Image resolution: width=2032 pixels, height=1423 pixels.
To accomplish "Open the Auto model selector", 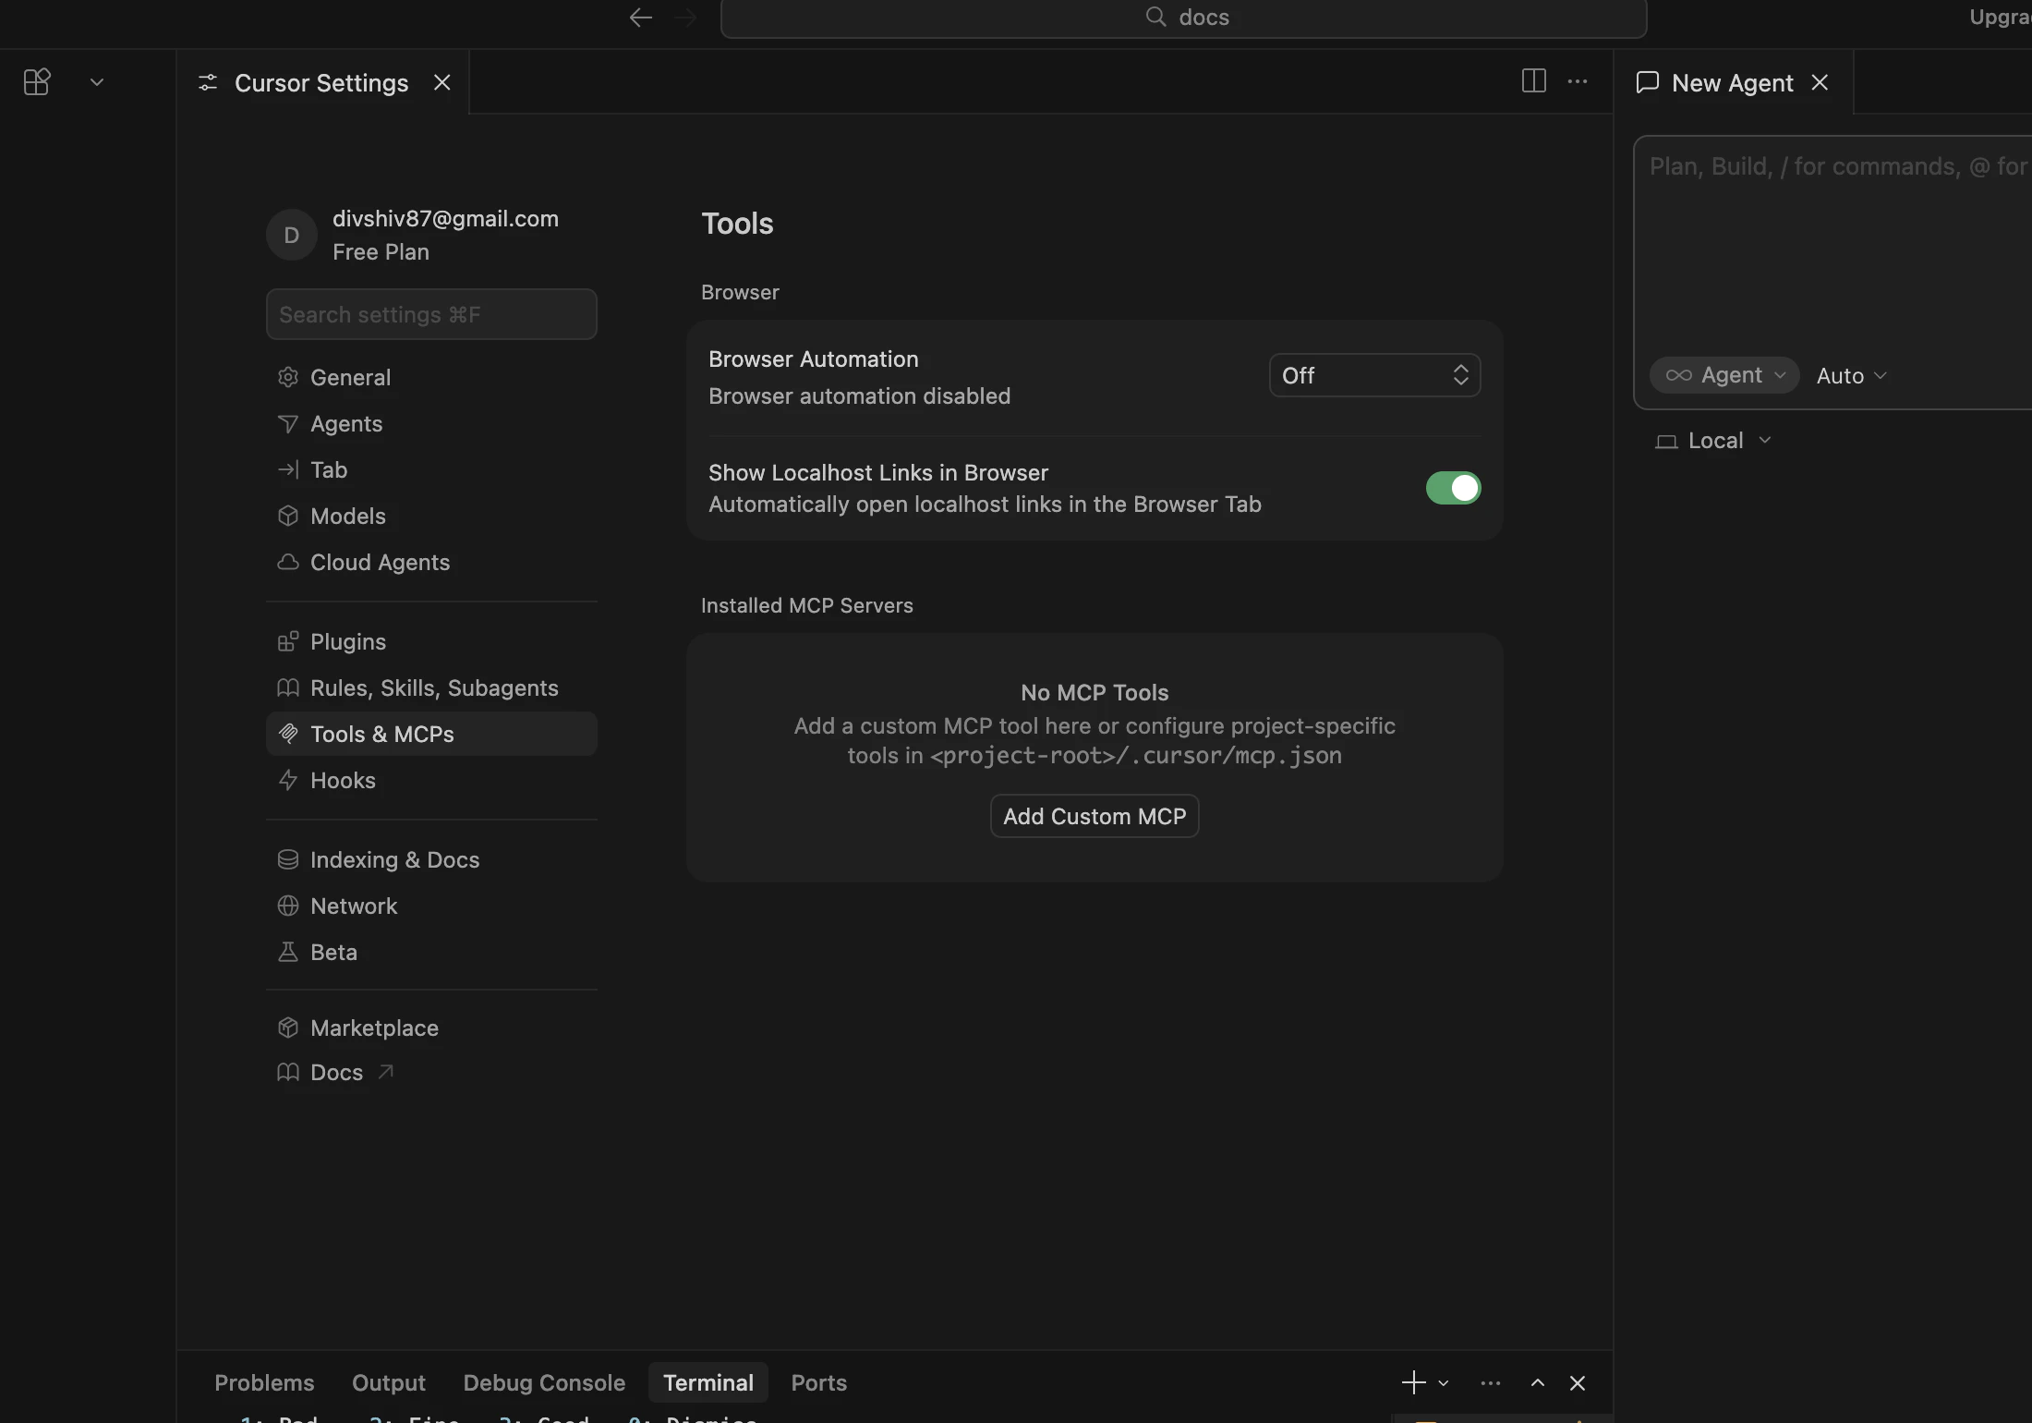I will coord(1849,375).
